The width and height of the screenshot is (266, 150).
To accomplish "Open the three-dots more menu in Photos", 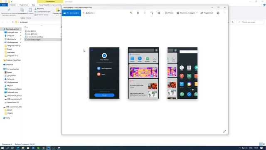I will click(224, 13).
